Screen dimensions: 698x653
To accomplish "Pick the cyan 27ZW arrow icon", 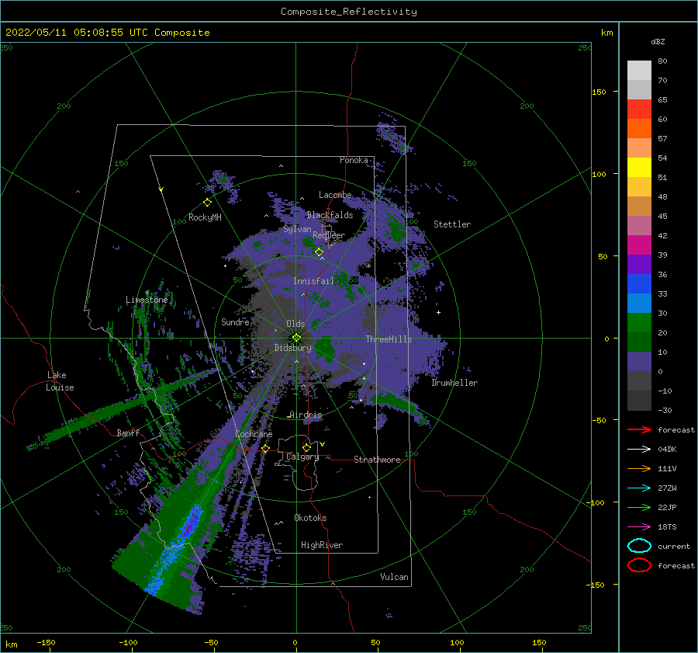I will click(x=639, y=488).
